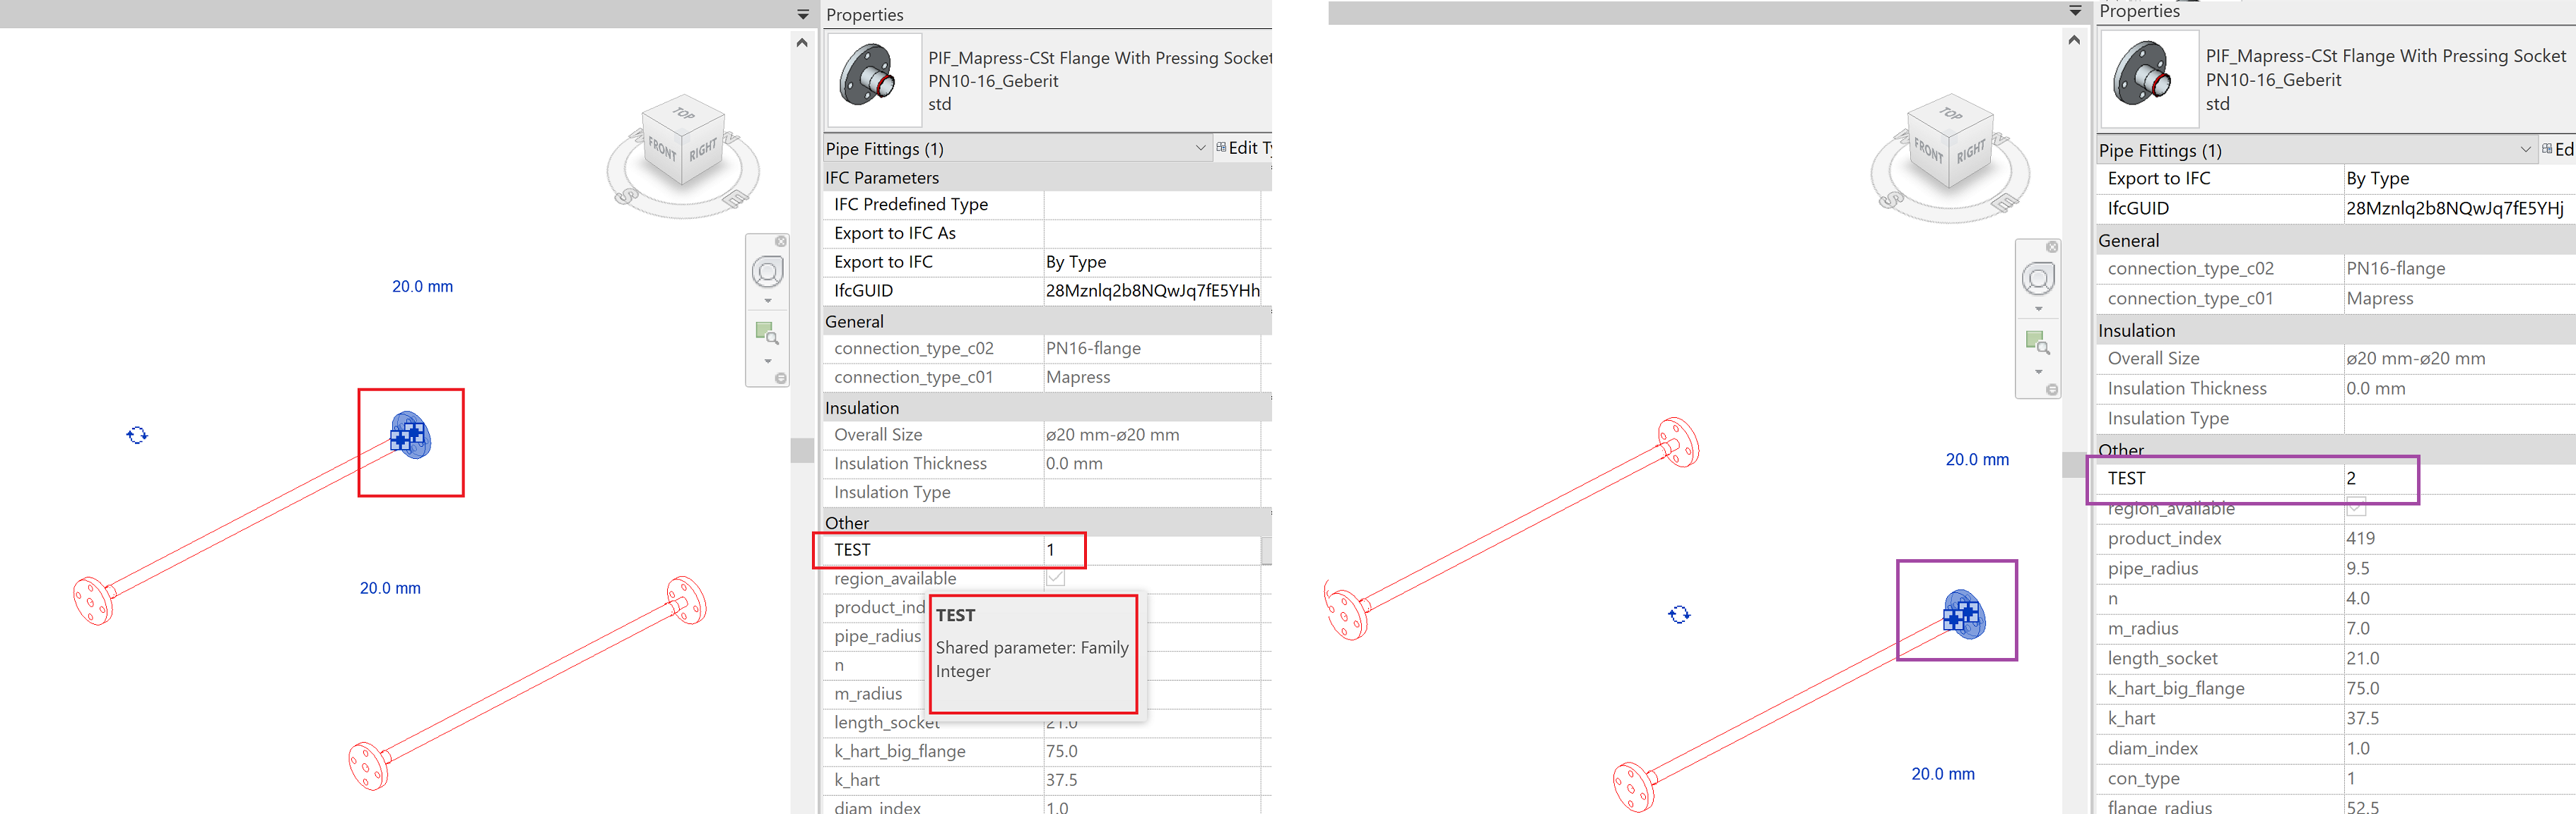Viewport: 2576px width, 814px height.
Task: Click the zoom tool icon on right Navigation Bar
Action: click(x=2039, y=344)
